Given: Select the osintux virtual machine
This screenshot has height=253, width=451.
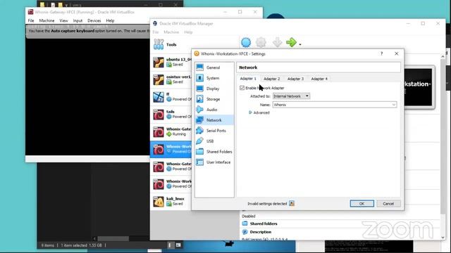Looking at the screenshot, I should coord(171,79).
